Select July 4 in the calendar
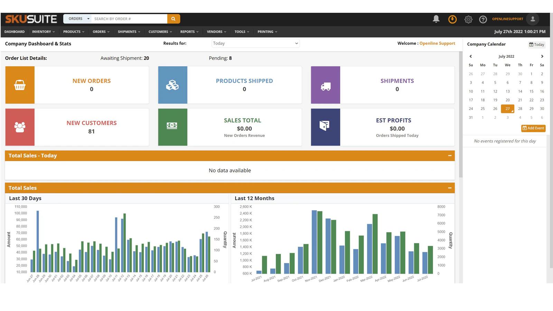Screen dimensions: 553x311 click(483, 83)
